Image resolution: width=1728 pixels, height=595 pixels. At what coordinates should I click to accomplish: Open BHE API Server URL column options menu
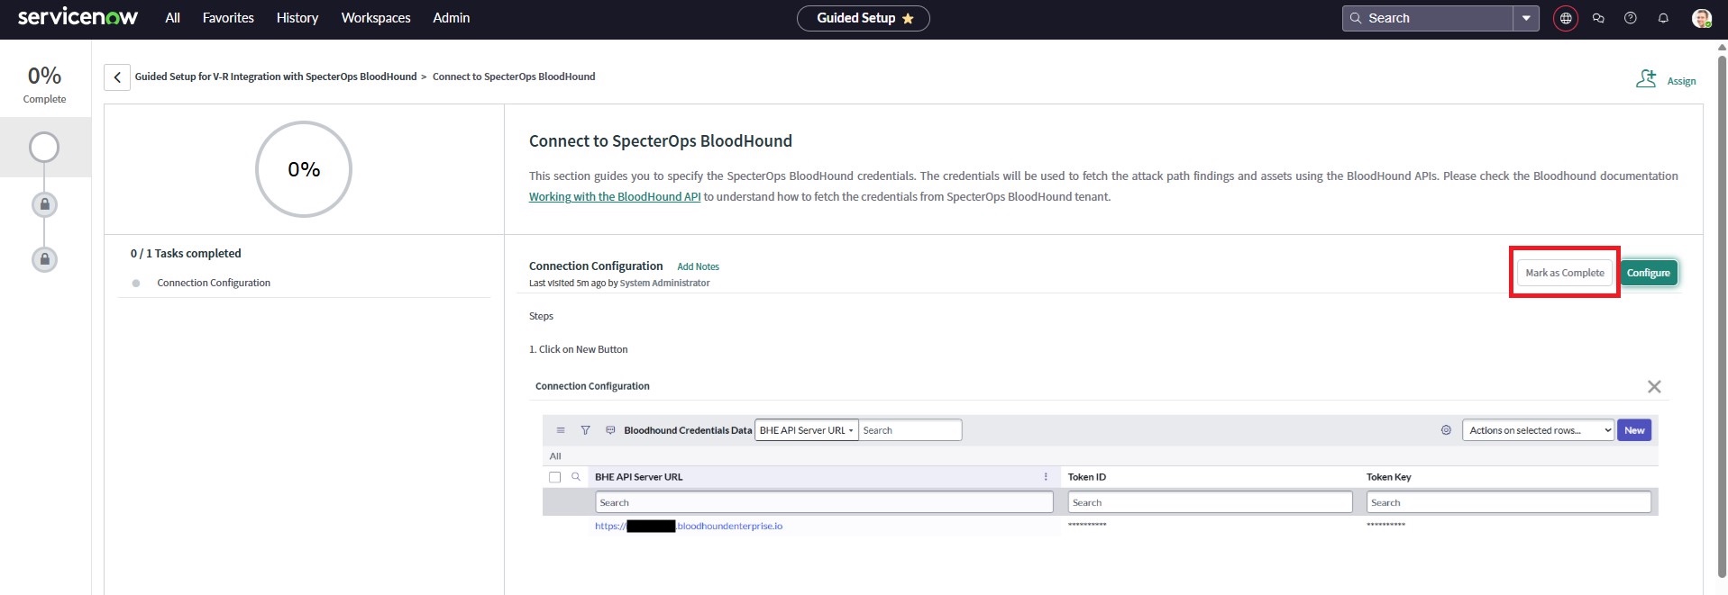[x=1046, y=477]
